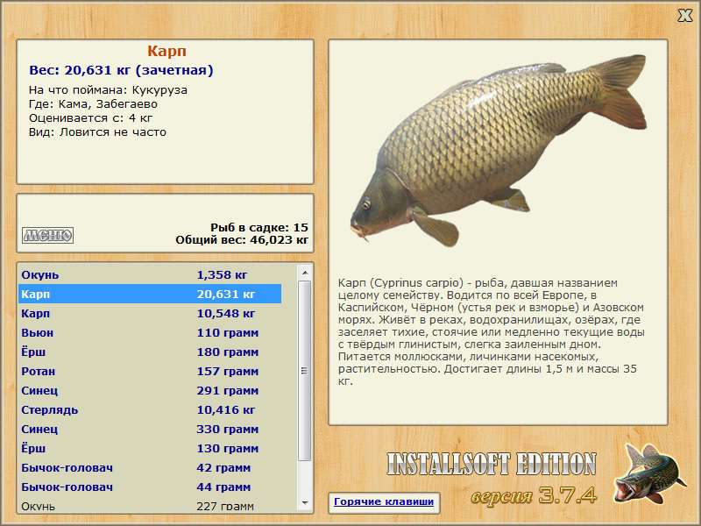Select Стерлядь 10,416 кг
This screenshot has height=526, width=701.
pos(149,410)
